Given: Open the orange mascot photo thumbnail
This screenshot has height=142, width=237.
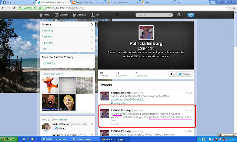Looking at the screenshot, I should [50, 85].
